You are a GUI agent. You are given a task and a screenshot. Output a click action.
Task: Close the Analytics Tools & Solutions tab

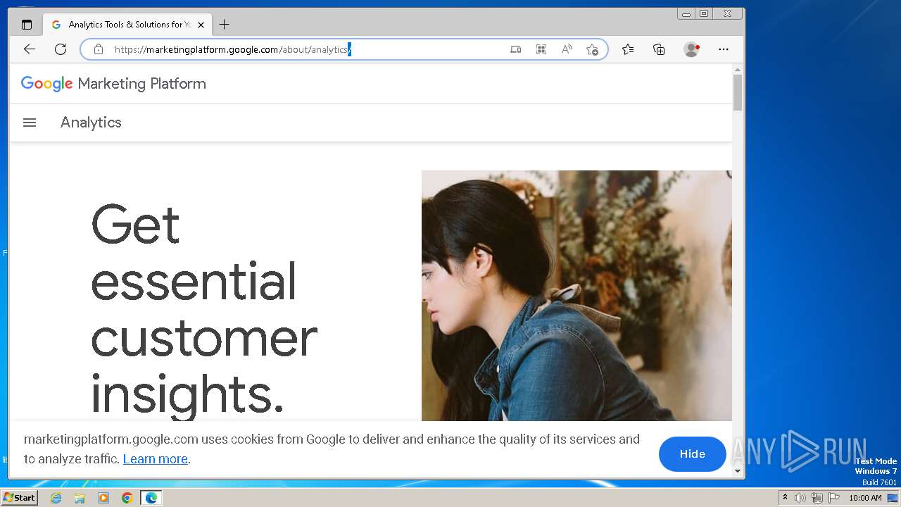click(x=201, y=25)
